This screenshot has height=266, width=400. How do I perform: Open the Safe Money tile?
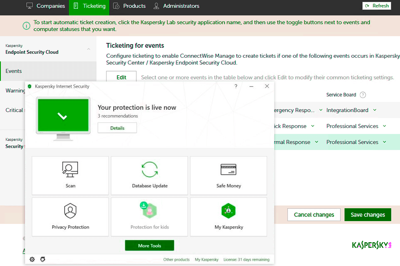coord(229,175)
